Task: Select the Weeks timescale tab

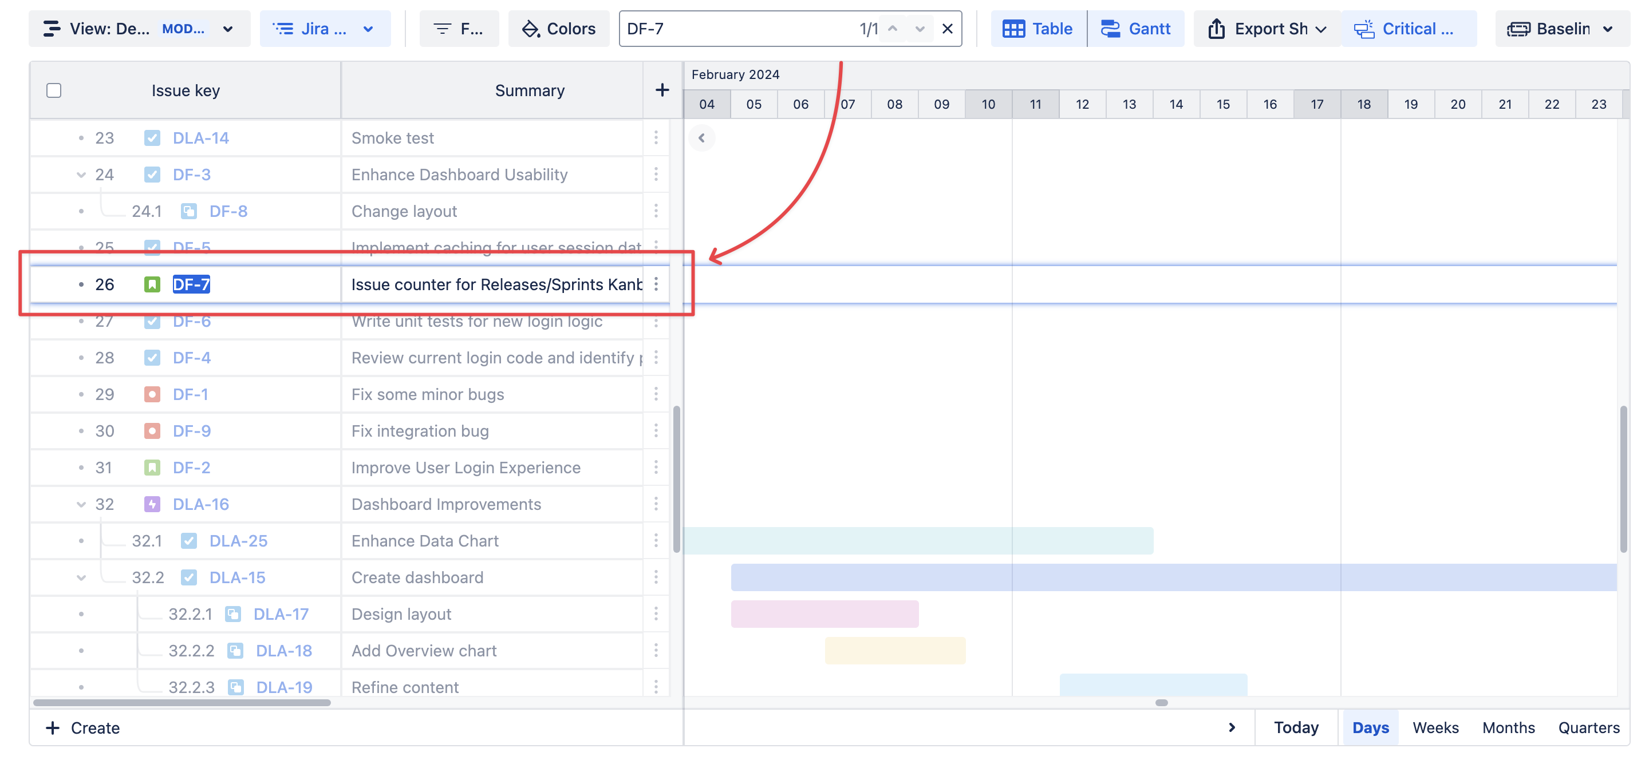Action: (x=1435, y=728)
